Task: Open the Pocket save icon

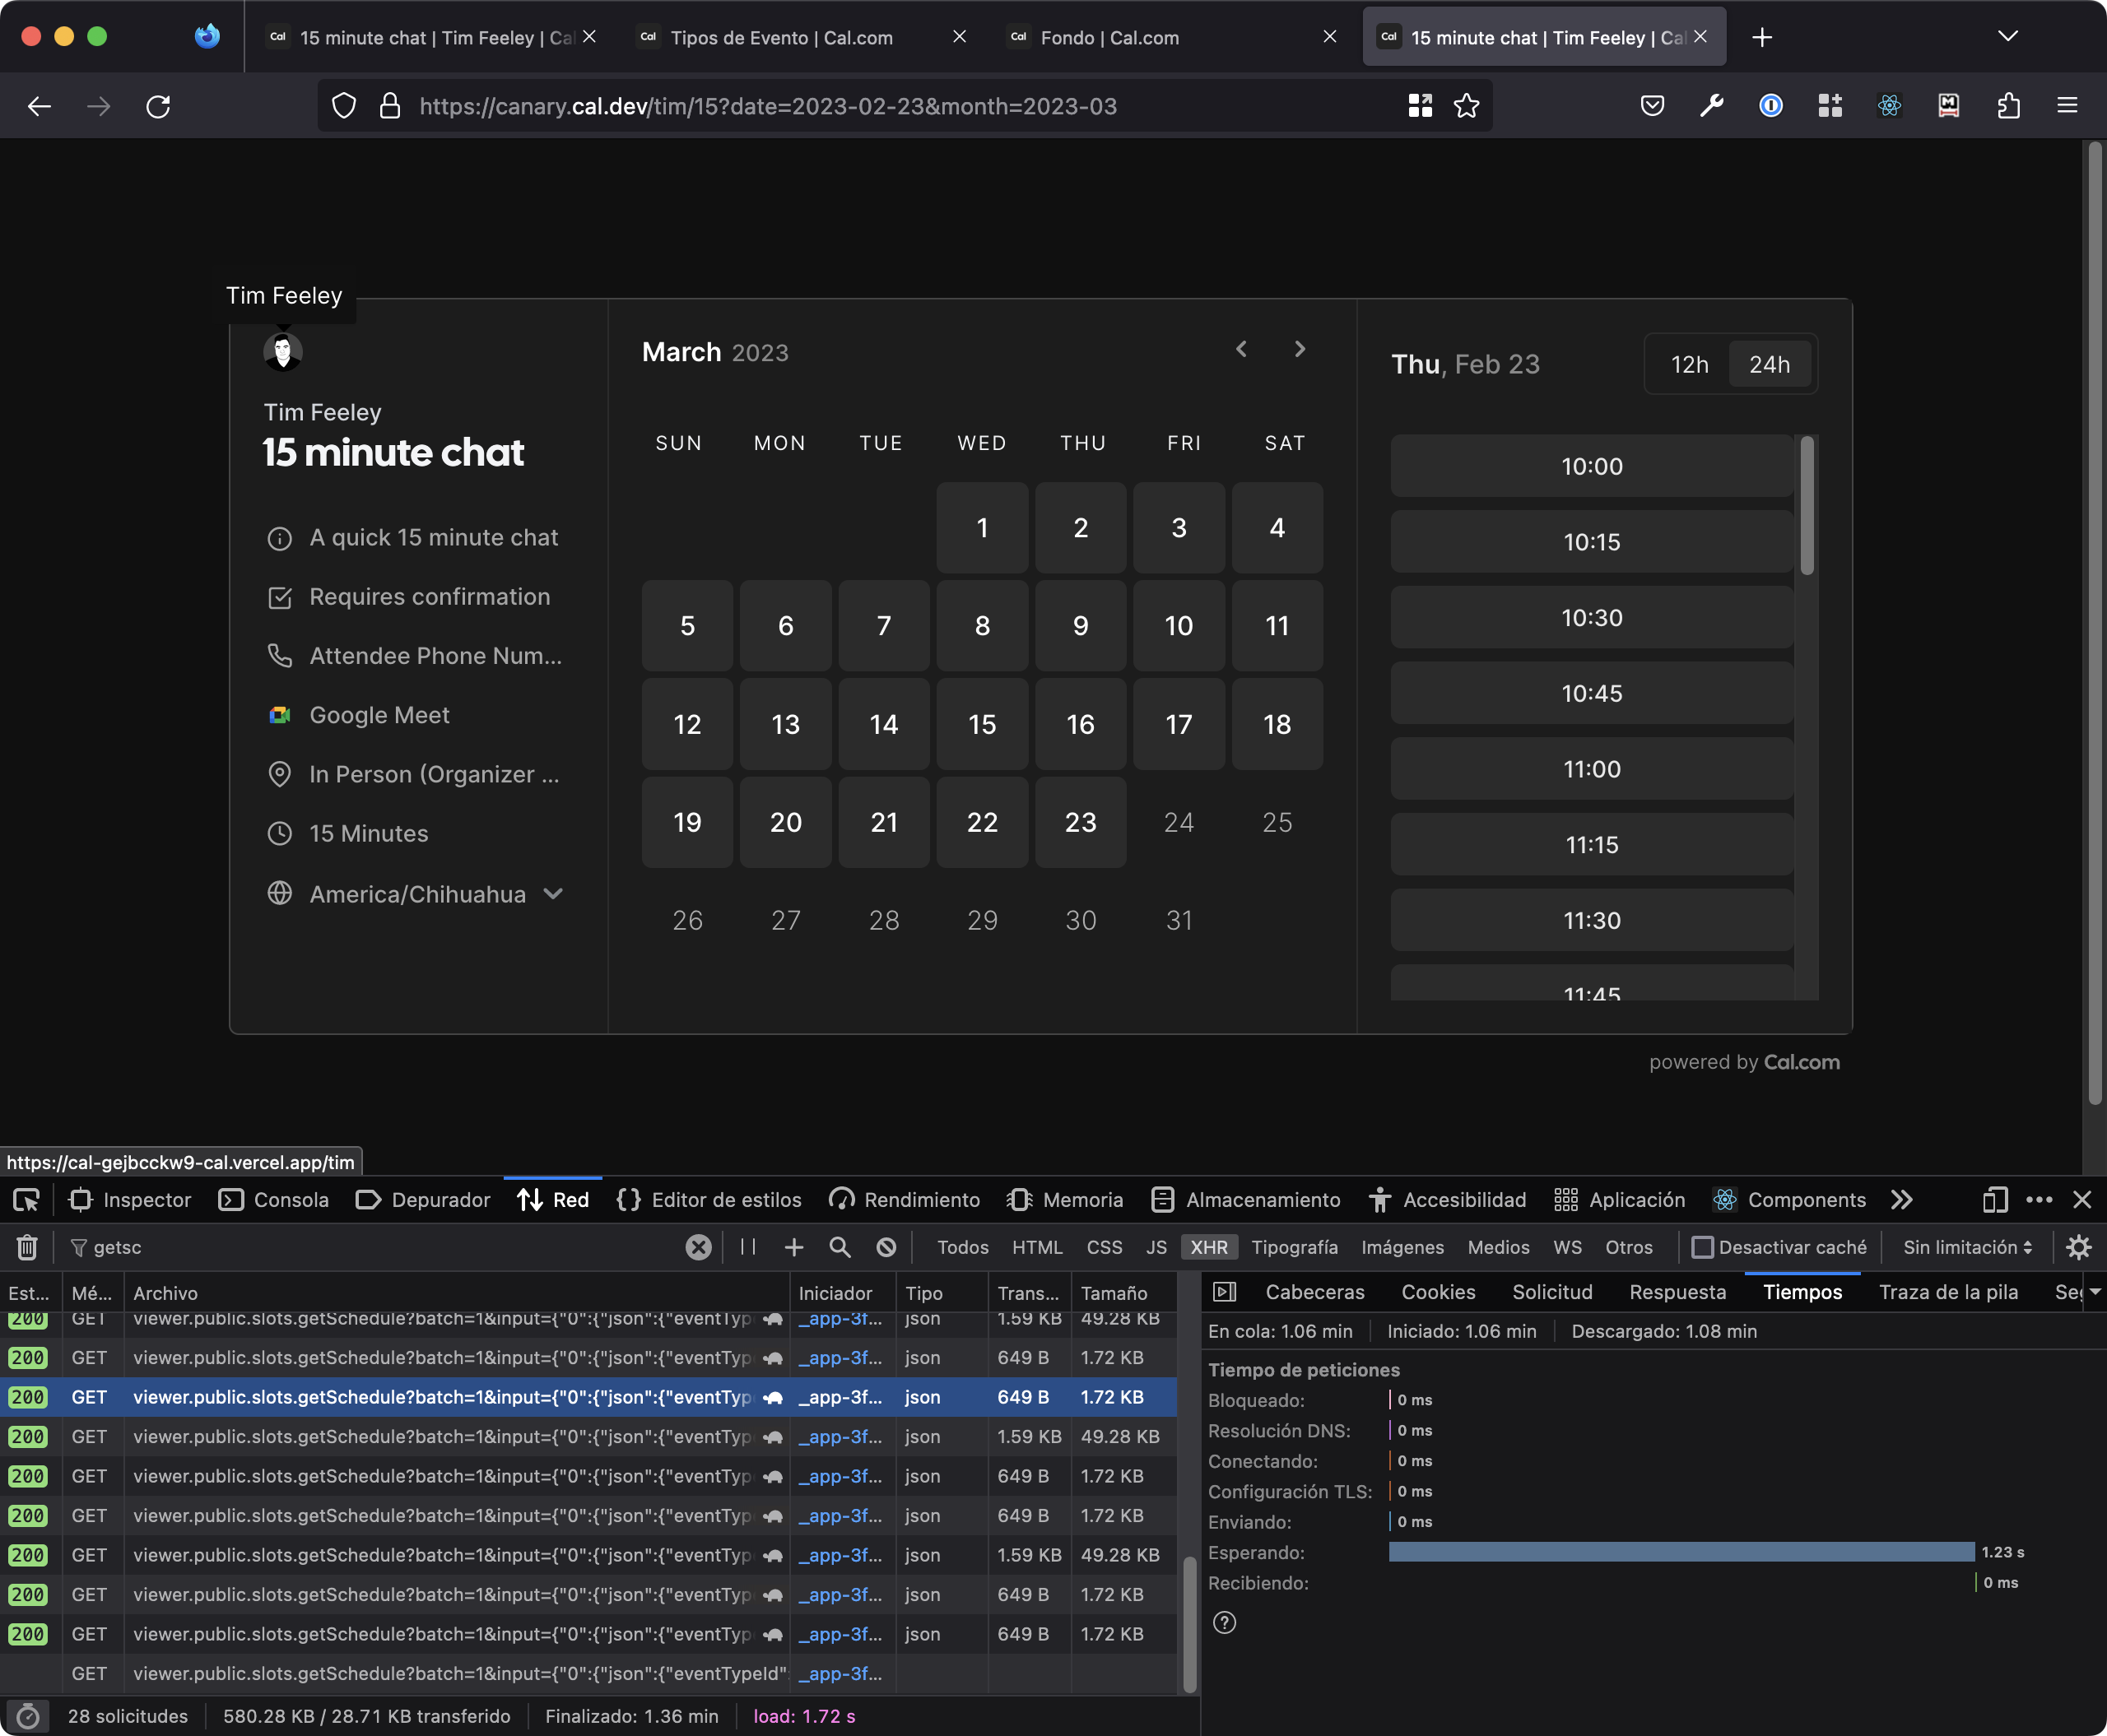Action: click(1653, 106)
